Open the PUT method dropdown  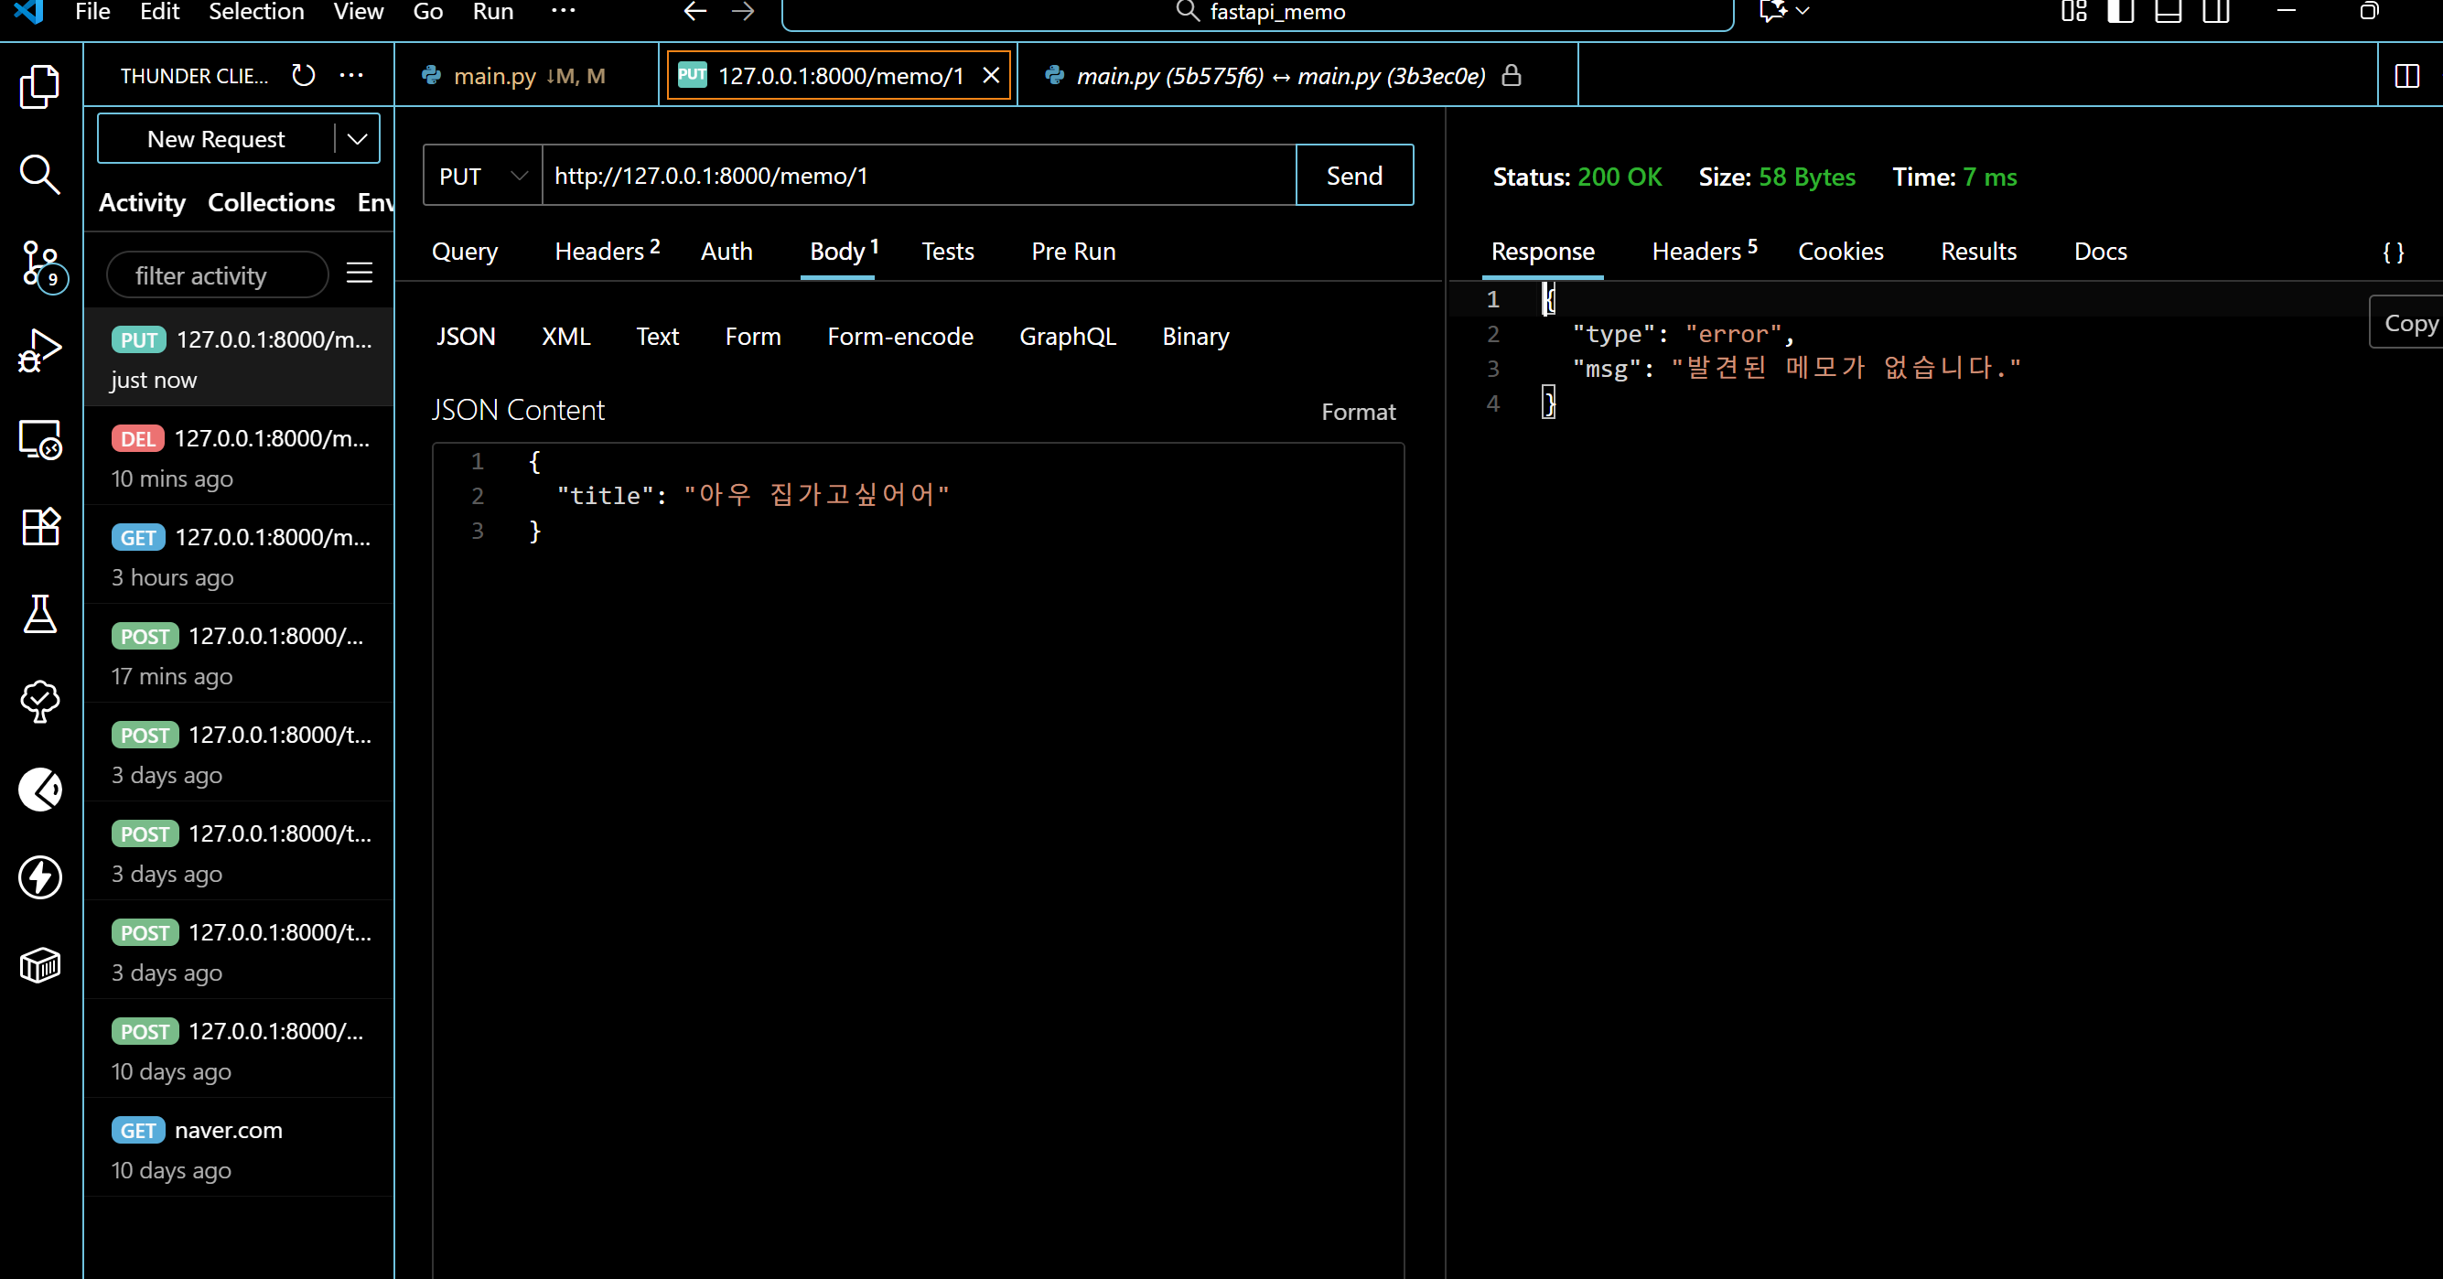click(483, 176)
